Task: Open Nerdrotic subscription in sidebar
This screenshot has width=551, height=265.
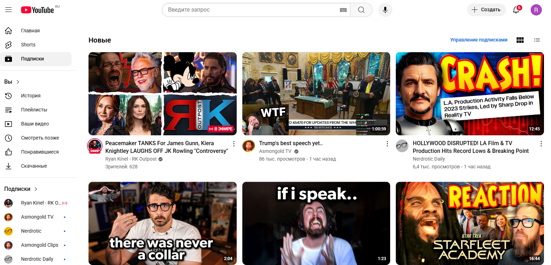Action: (36, 231)
